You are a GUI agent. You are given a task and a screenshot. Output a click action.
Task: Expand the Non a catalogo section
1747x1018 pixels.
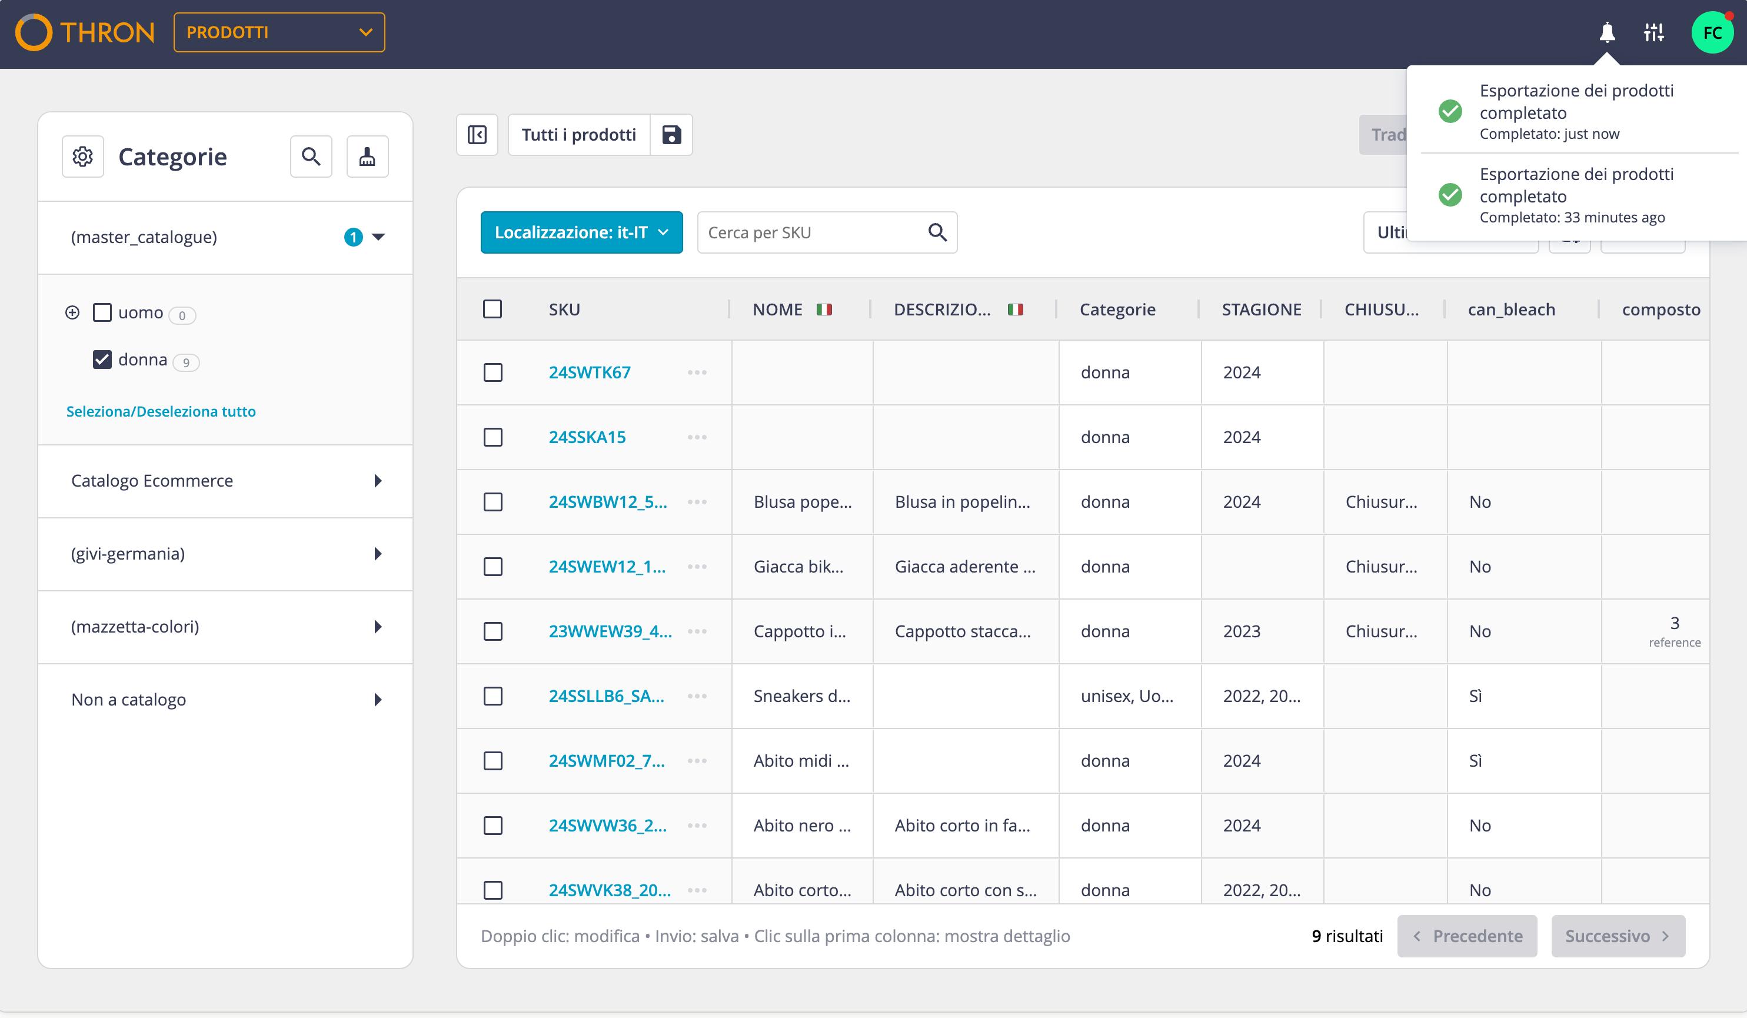(x=225, y=700)
